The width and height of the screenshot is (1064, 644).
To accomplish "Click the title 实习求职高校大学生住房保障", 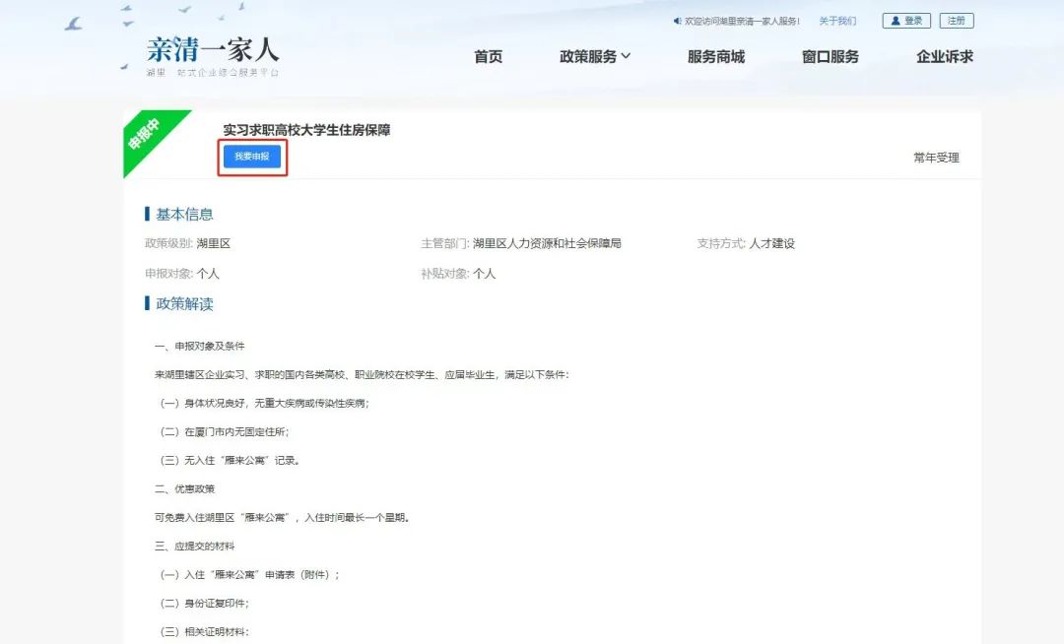I will (306, 130).
